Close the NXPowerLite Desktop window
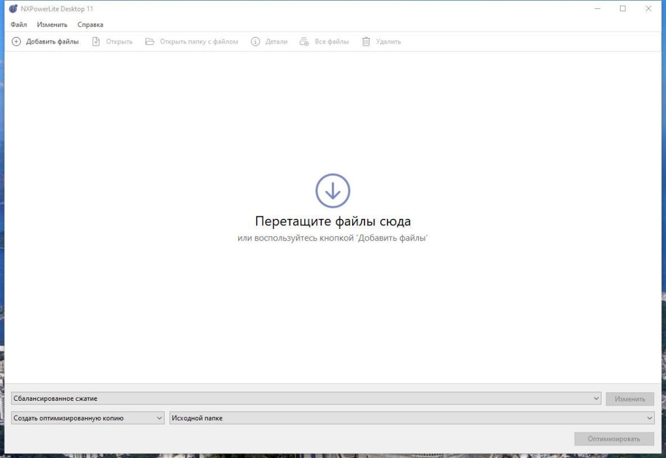666x458 pixels. [649, 9]
